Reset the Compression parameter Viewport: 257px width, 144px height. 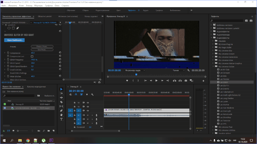pyautogui.click(x=60, y=53)
